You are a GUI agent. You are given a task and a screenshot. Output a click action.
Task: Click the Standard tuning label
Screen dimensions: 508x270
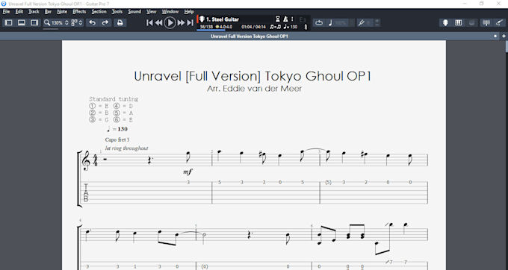click(x=114, y=99)
